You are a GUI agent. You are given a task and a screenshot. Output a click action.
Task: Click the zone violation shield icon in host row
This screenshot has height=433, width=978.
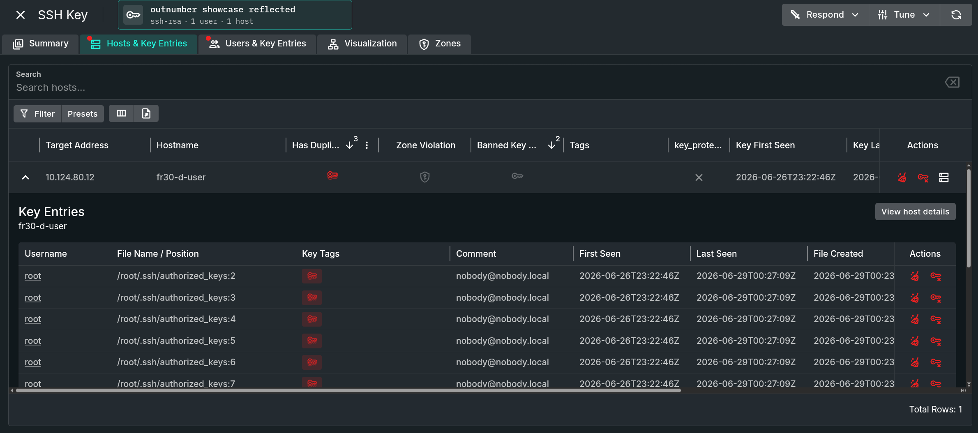pos(425,177)
